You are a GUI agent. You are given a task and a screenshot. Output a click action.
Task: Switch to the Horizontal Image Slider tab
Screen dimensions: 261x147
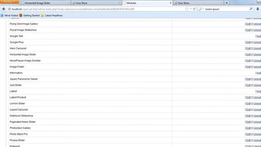click(45, 3)
